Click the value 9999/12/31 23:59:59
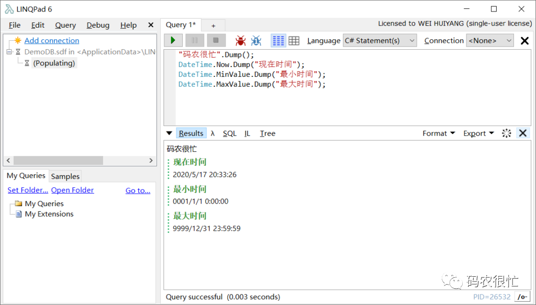 coord(206,229)
